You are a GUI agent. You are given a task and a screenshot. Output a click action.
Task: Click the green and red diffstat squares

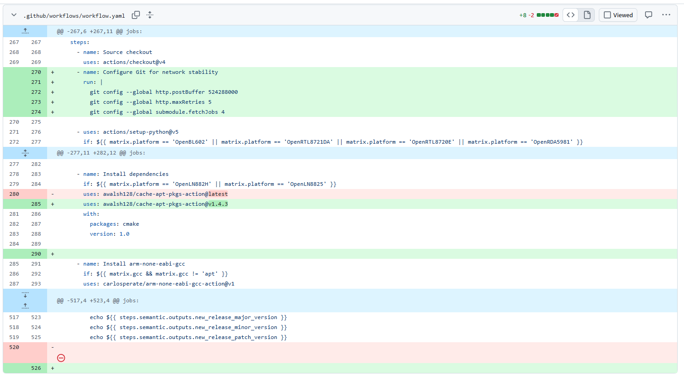547,15
